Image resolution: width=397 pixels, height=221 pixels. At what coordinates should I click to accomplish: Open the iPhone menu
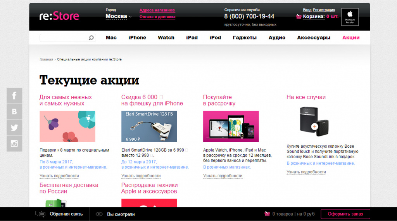tap(137, 38)
